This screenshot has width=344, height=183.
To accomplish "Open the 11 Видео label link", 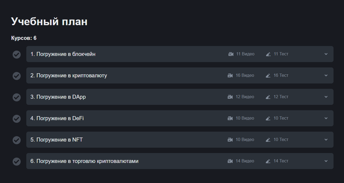I will click(x=245, y=54).
